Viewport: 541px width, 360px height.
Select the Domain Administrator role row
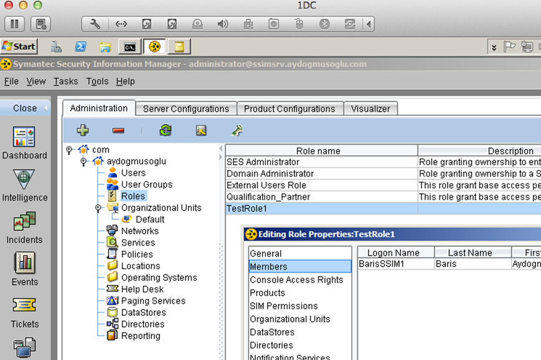383,174
